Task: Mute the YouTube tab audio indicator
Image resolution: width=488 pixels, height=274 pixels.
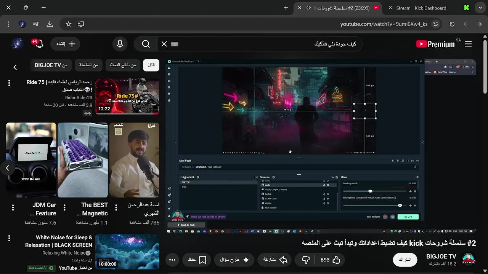Action: pos(309,8)
